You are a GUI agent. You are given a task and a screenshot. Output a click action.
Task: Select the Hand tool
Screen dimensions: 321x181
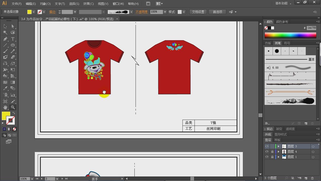(x=5, y=107)
